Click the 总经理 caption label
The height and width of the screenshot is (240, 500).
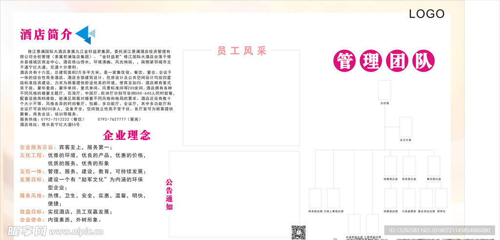[385, 103]
